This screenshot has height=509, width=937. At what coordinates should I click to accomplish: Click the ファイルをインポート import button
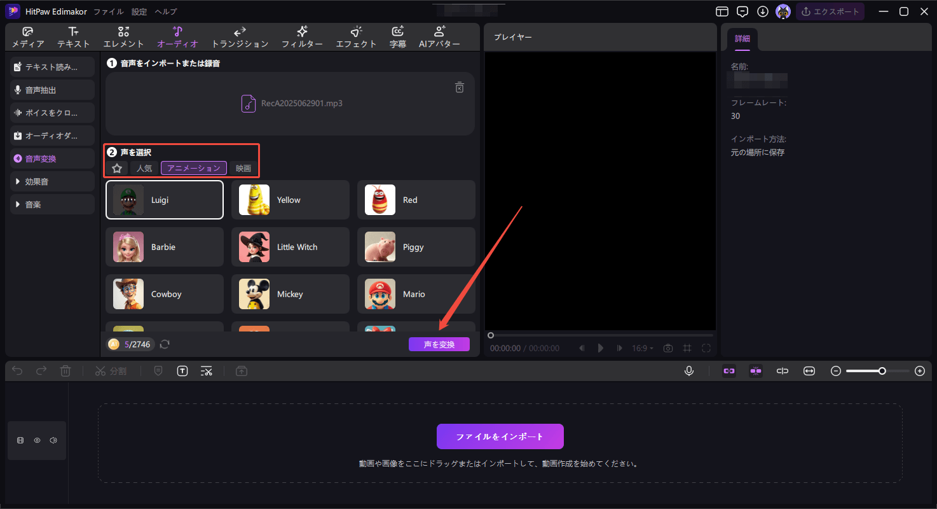tap(500, 436)
